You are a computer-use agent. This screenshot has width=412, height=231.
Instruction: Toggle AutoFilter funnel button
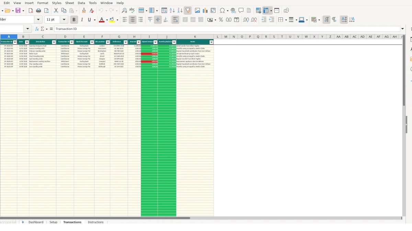188,11
